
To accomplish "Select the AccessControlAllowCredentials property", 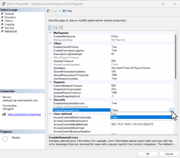I will tap(72, 117).
